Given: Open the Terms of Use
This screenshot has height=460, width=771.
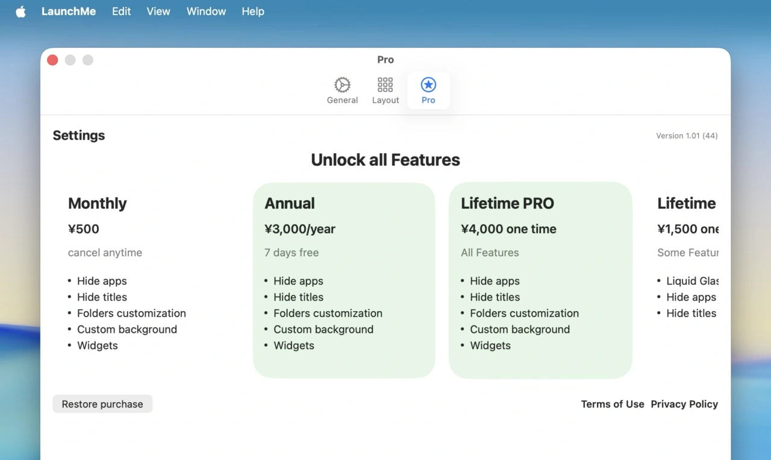Looking at the screenshot, I should coord(612,404).
